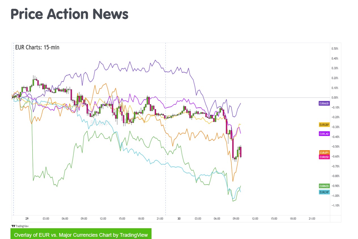Open the TradingView link in caption
Screen dimensions: 358x239
coord(134,235)
